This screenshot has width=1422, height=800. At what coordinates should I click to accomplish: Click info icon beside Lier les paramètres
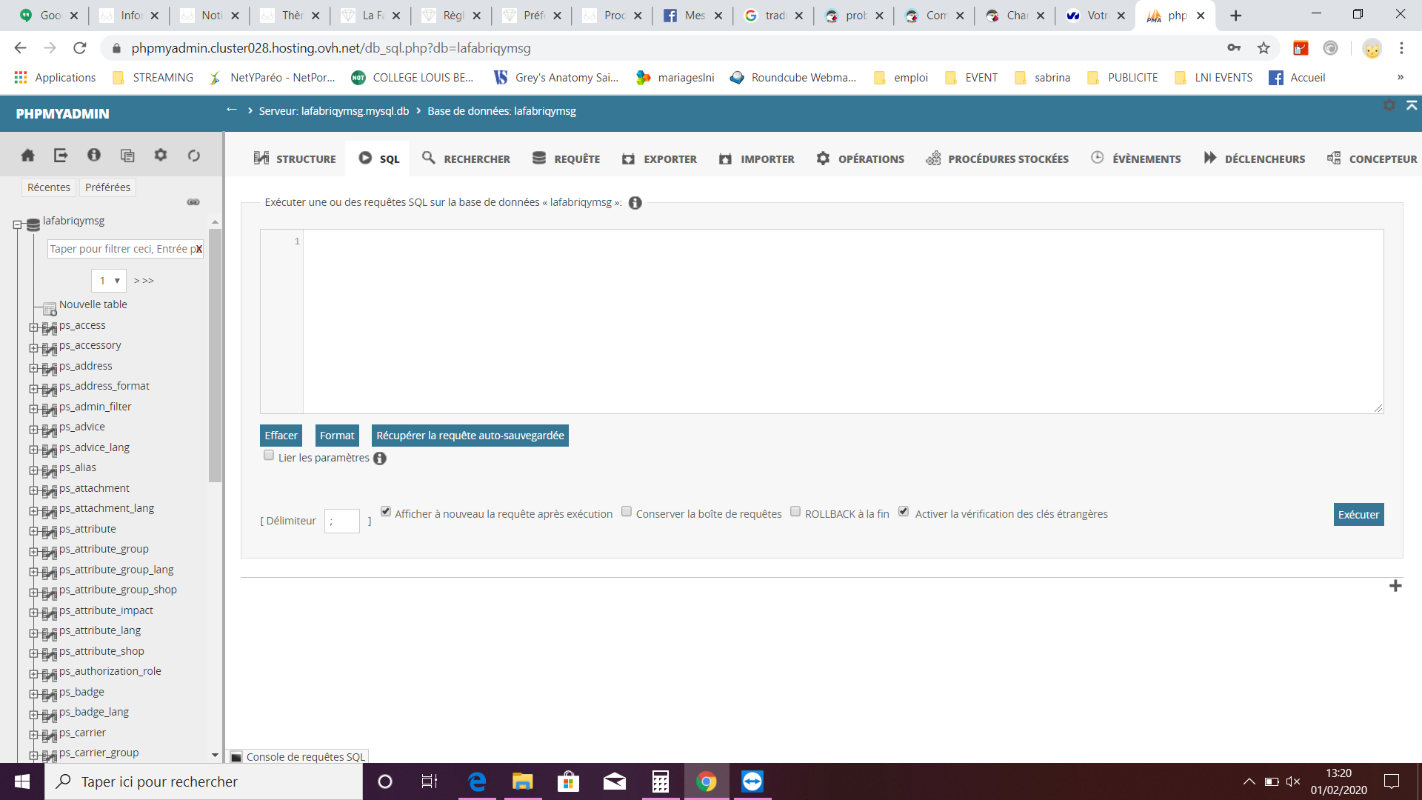tap(380, 459)
